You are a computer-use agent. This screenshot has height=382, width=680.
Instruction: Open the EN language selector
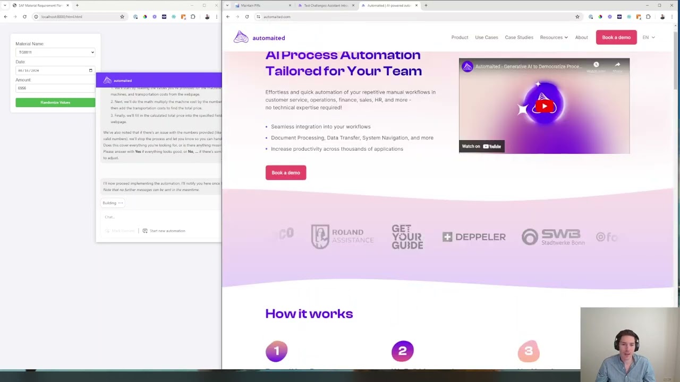649,37
